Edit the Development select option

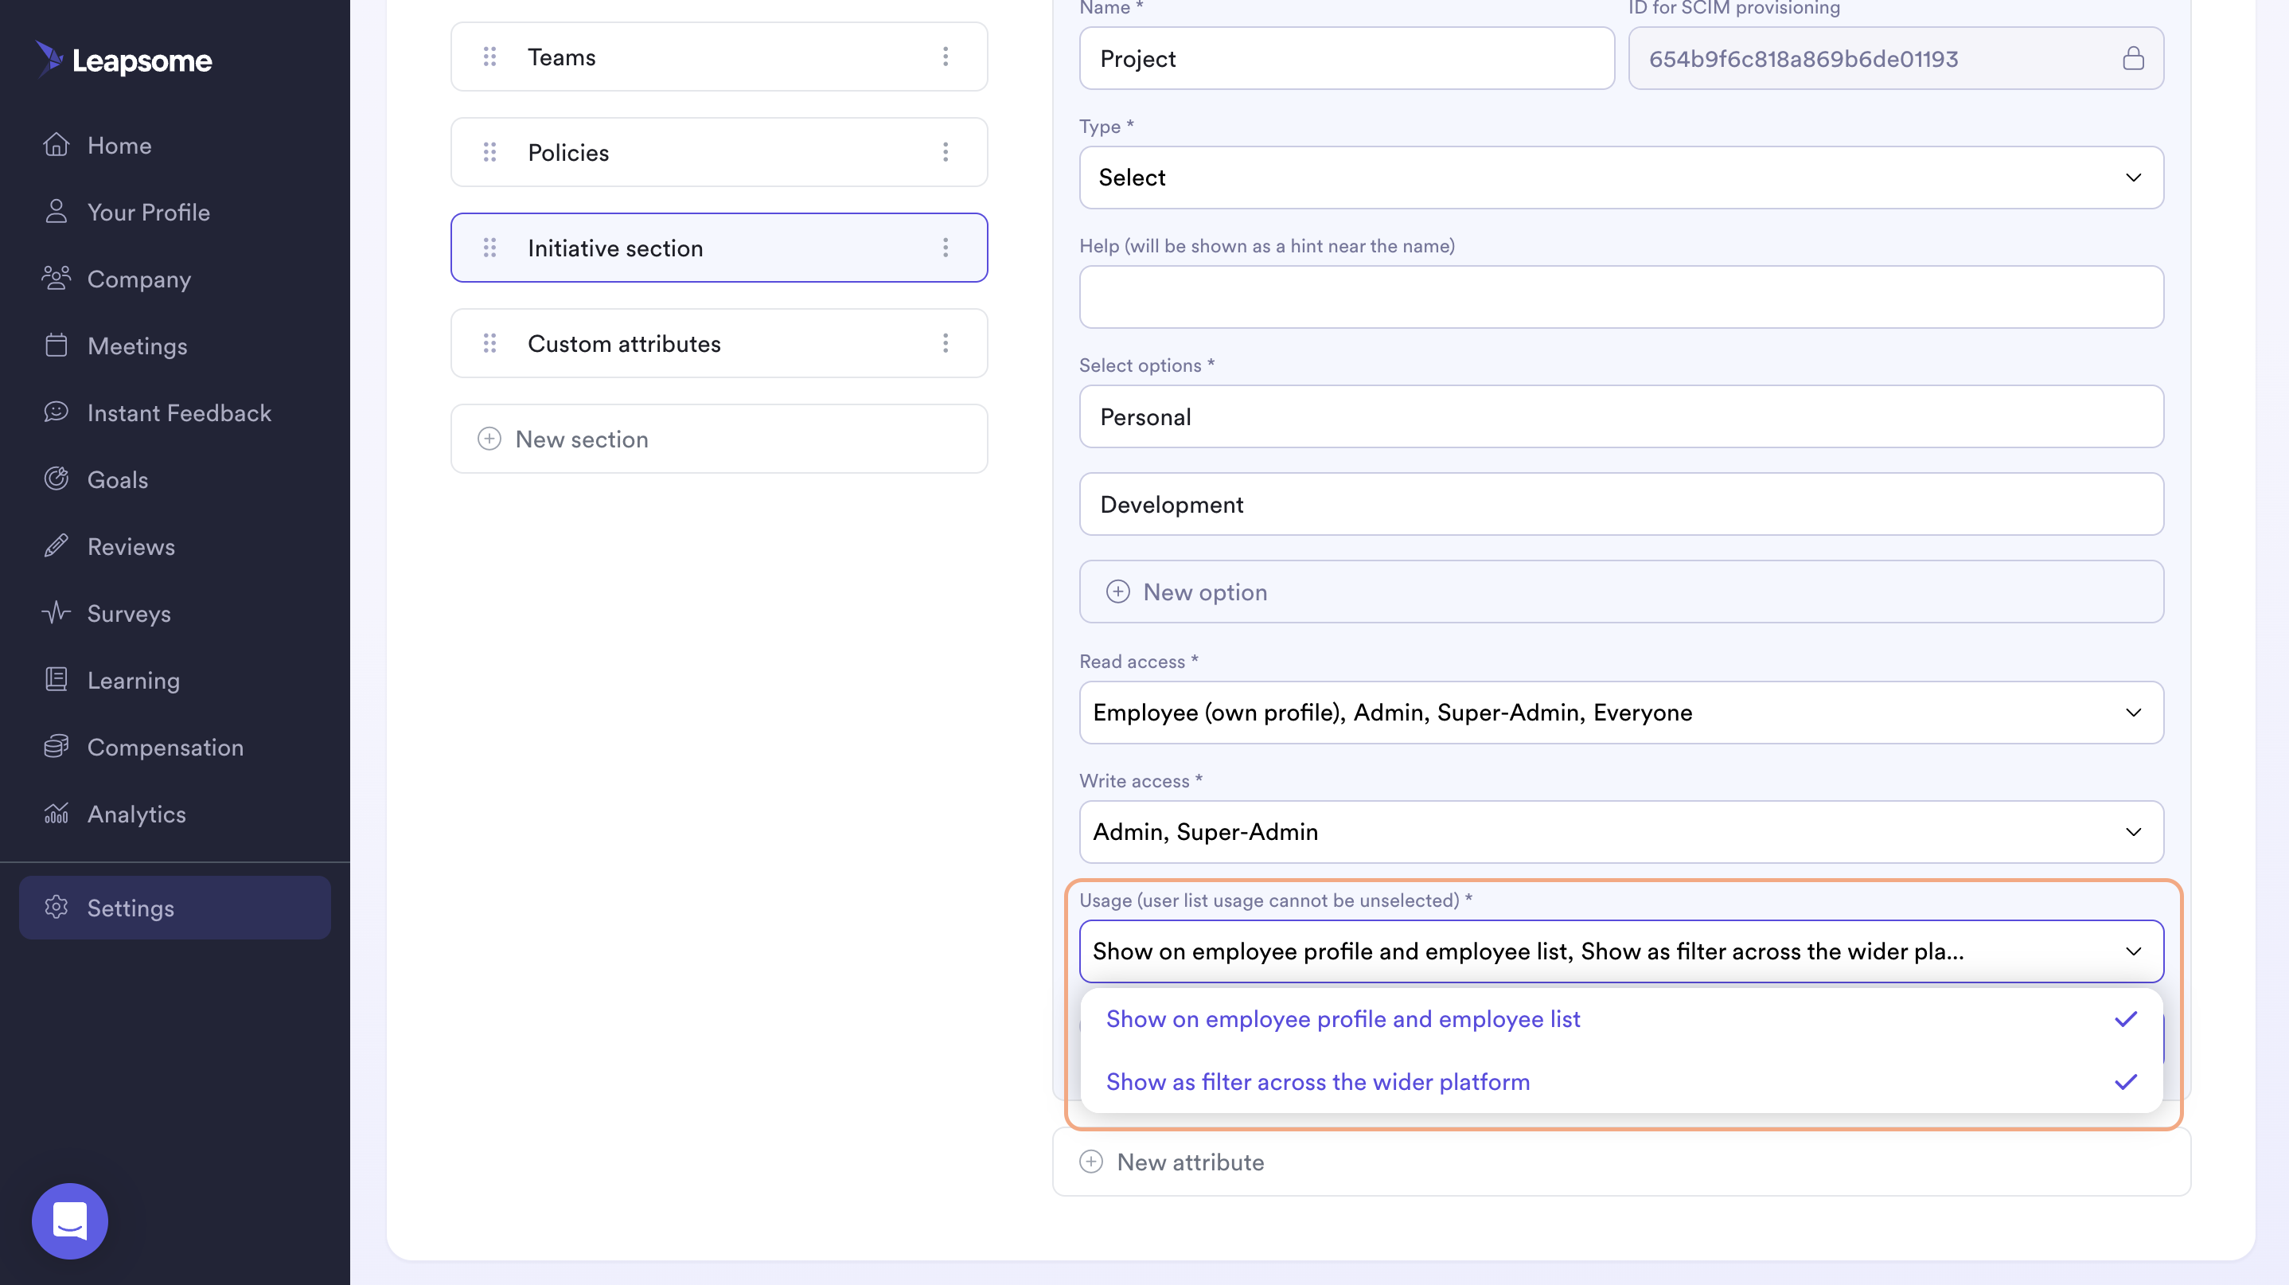click(x=1620, y=504)
